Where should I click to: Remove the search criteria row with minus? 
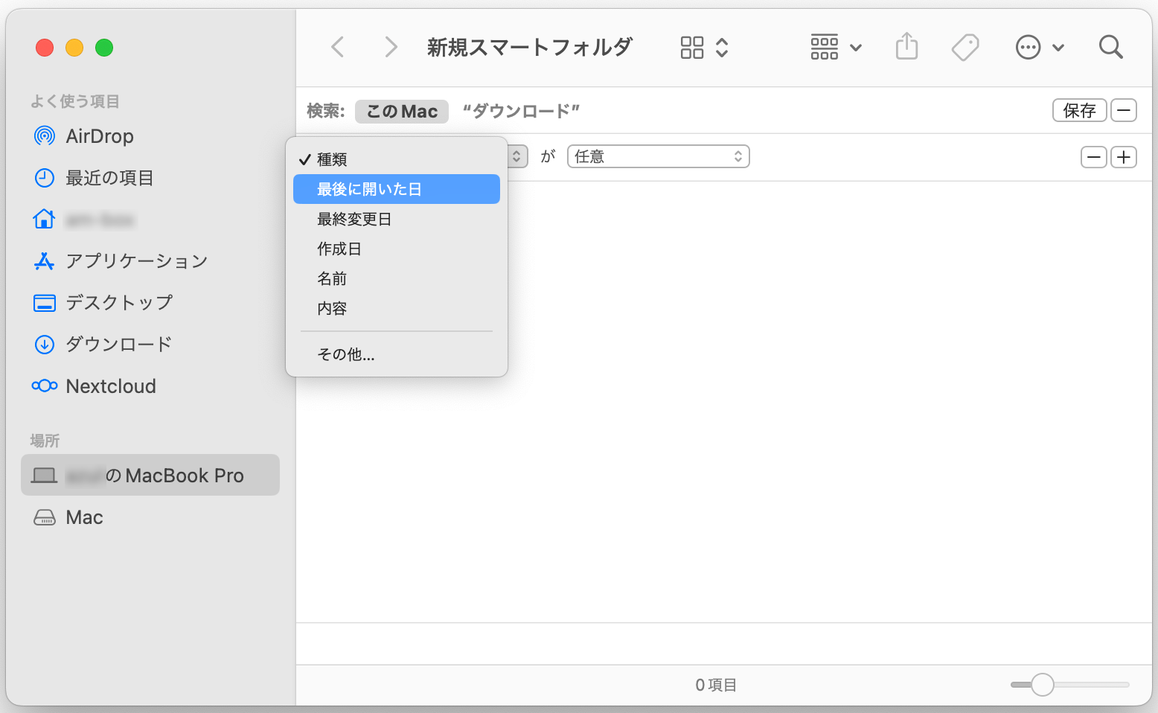(x=1093, y=157)
